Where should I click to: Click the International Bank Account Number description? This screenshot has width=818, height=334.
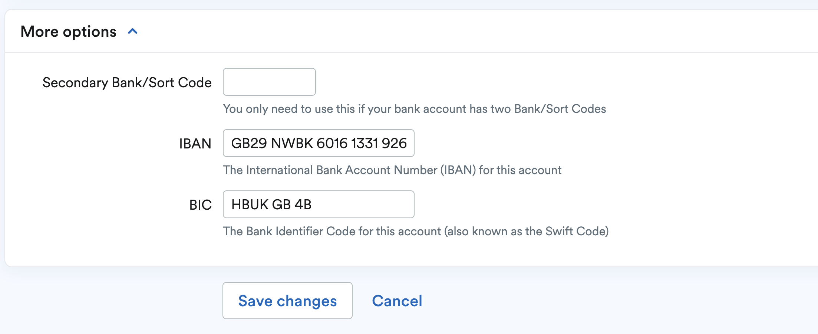pyautogui.click(x=392, y=170)
